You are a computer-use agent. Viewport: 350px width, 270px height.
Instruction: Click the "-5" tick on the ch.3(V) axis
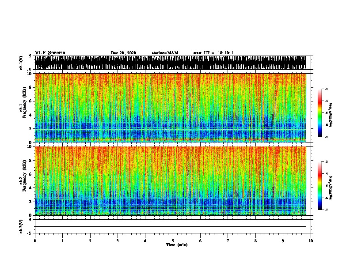coord(29,233)
